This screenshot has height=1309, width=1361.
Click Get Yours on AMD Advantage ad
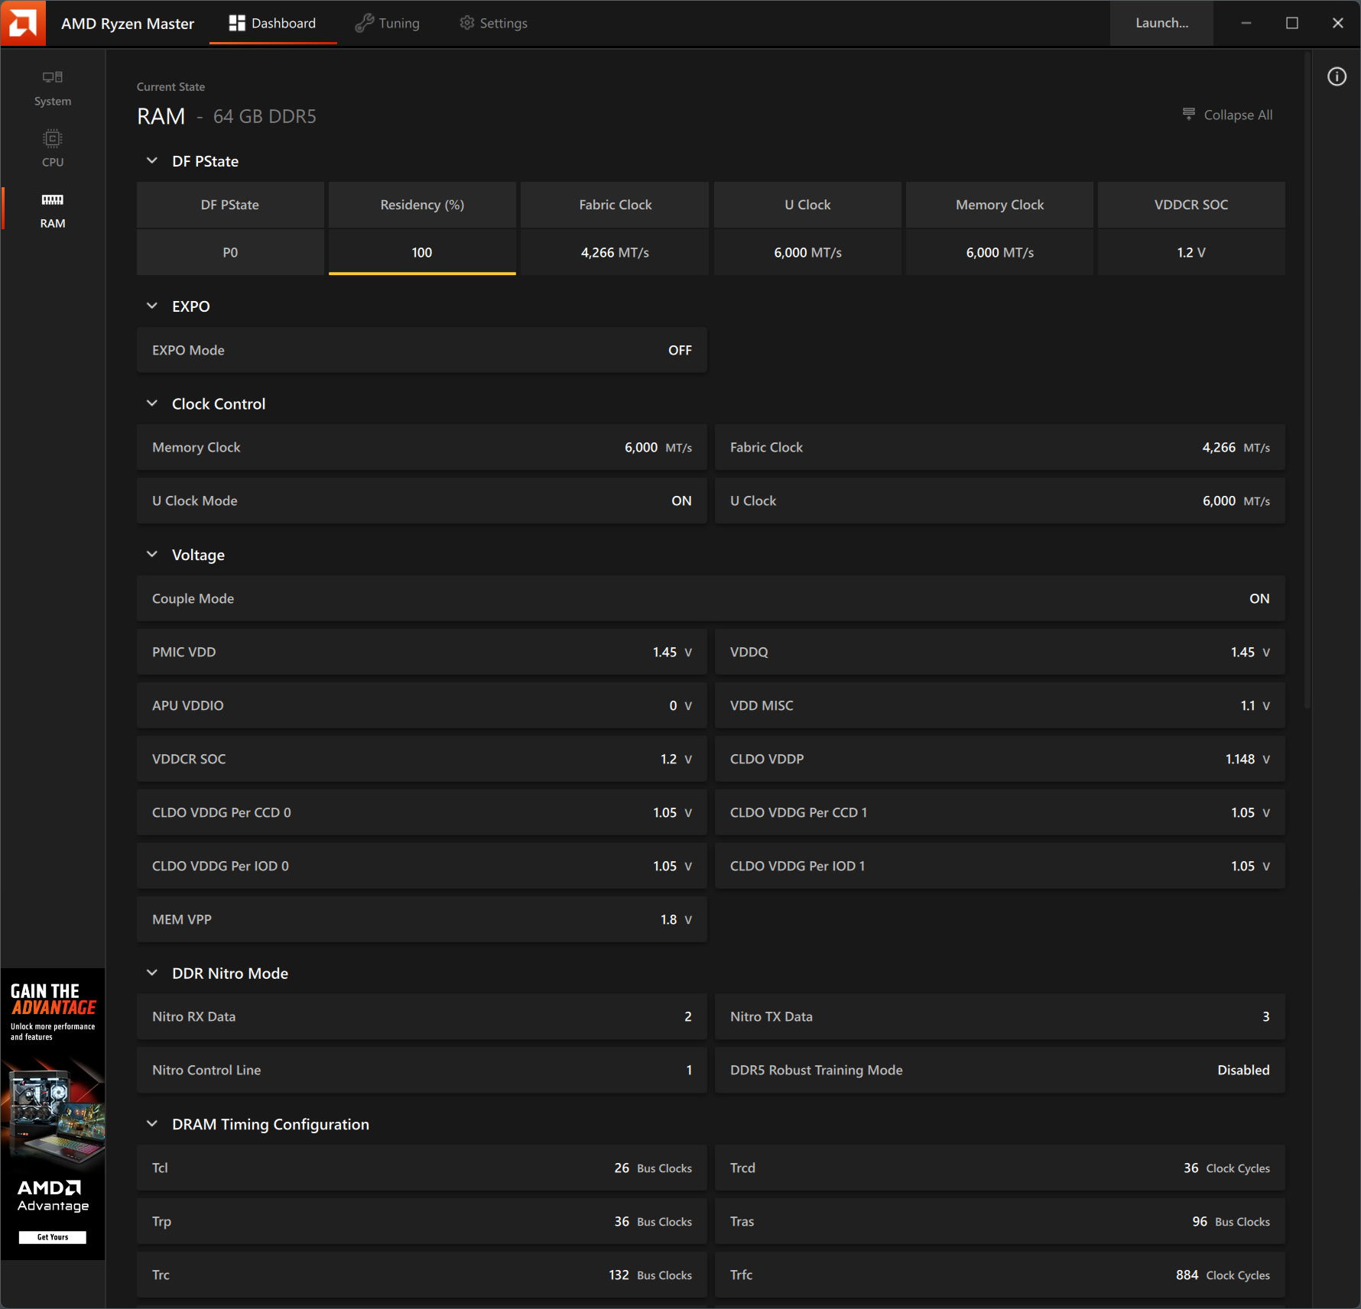53,1237
